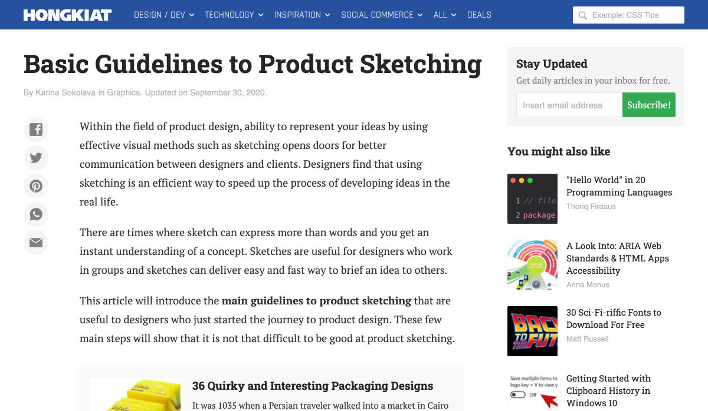Click the search magnifier icon
Image resolution: width=708 pixels, height=411 pixels.
point(583,15)
